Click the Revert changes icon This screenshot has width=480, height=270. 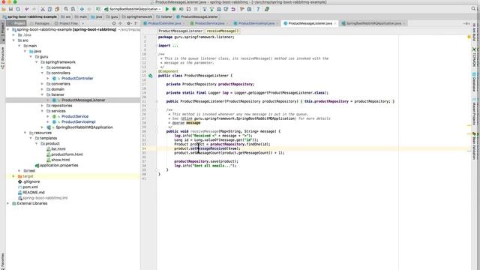[x=233, y=9]
